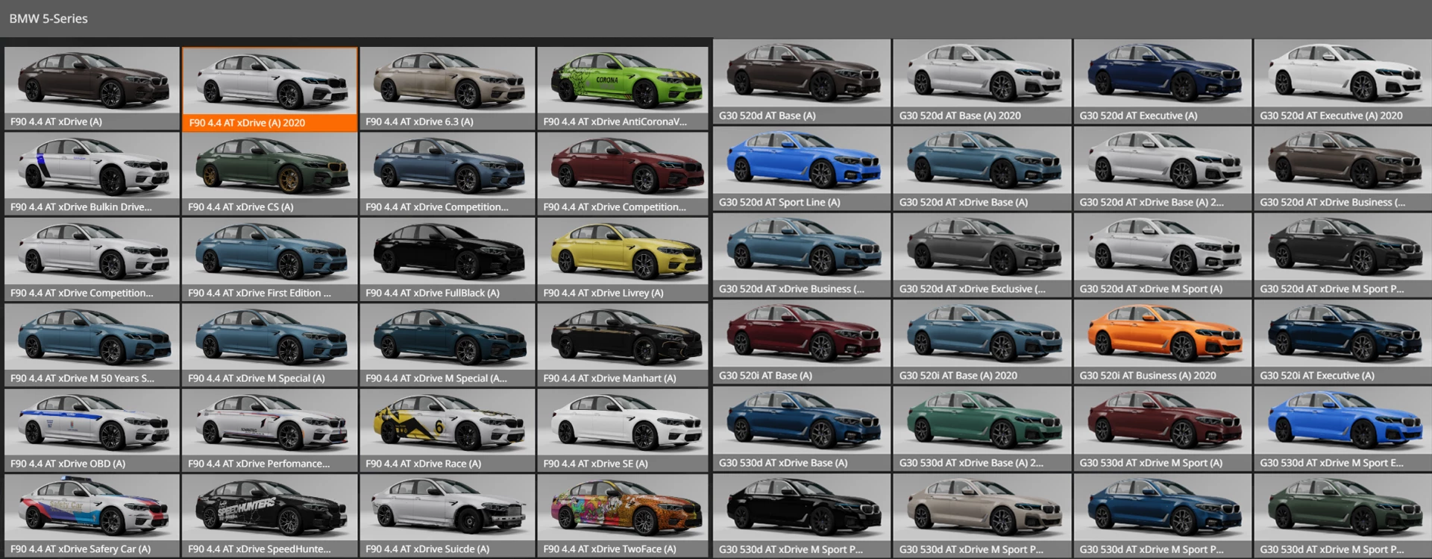Select the red G30 520i AT Base (A)
Image resolution: width=1432 pixels, height=559 pixels.
coord(802,341)
